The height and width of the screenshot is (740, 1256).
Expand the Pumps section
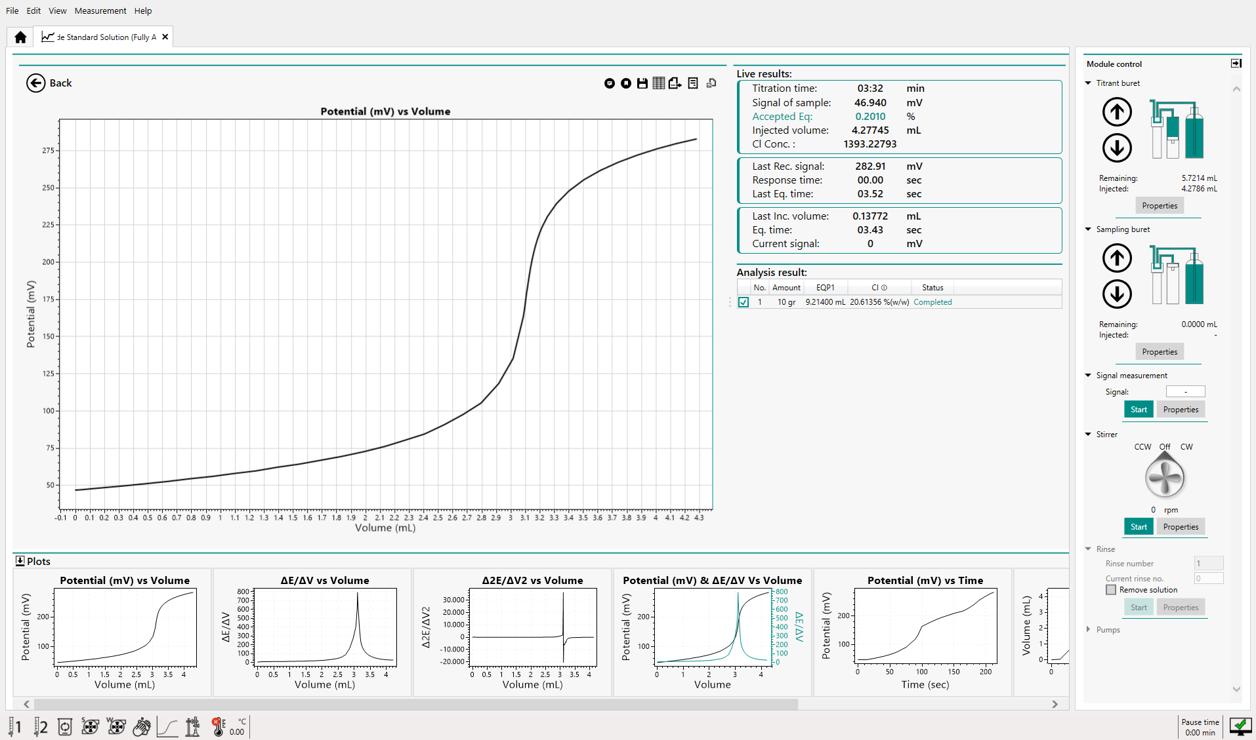pos(1088,630)
